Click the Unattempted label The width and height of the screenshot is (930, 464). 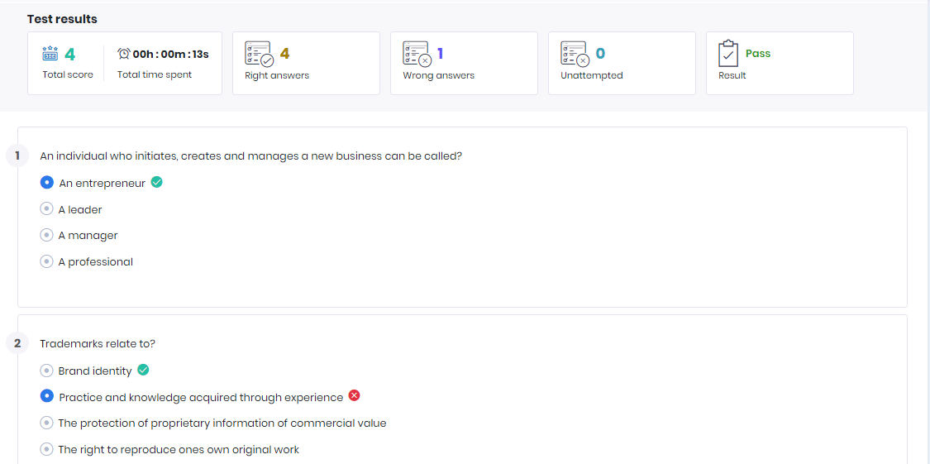click(591, 75)
